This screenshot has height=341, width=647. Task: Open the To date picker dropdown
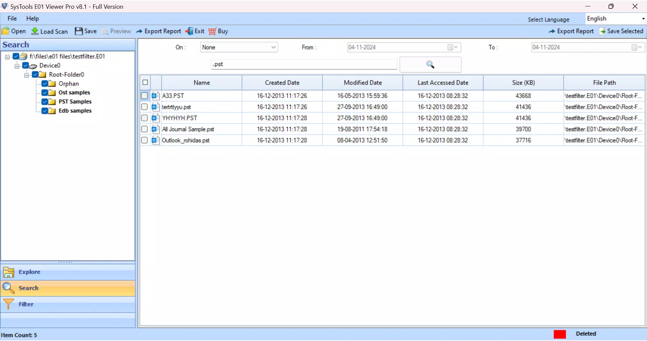(637, 48)
